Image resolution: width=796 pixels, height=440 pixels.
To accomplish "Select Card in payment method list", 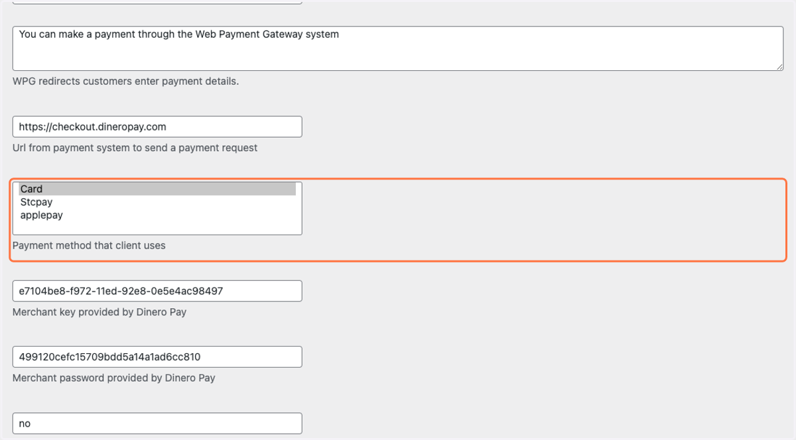I will click(157, 189).
